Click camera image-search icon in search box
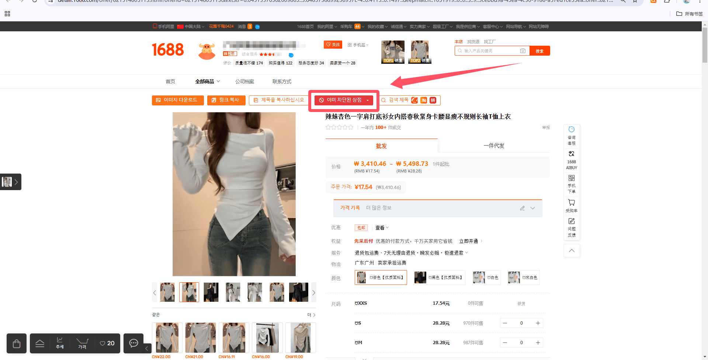Viewport: 708px width, 360px height. [523, 51]
